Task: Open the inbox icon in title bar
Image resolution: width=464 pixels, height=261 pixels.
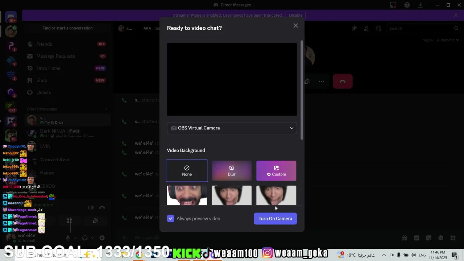Action: click(x=393, y=5)
